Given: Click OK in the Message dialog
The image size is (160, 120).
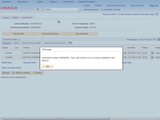Looking at the screenshot, I should pos(47,66).
